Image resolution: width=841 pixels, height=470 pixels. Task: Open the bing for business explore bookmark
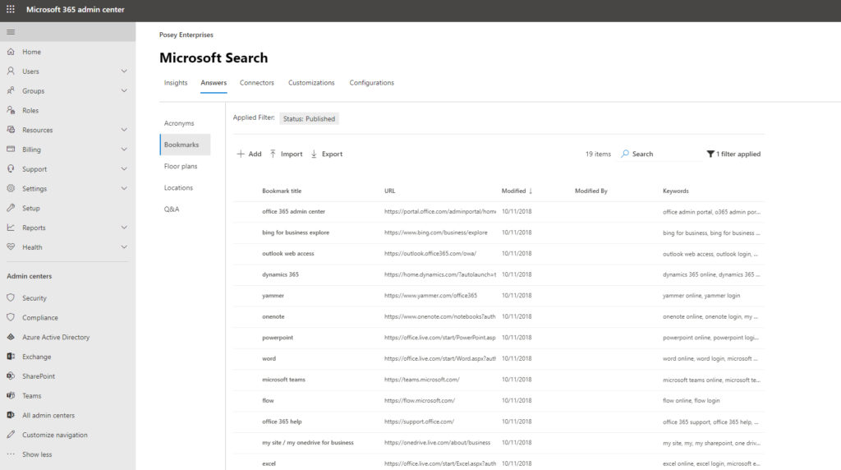click(296, 233)
